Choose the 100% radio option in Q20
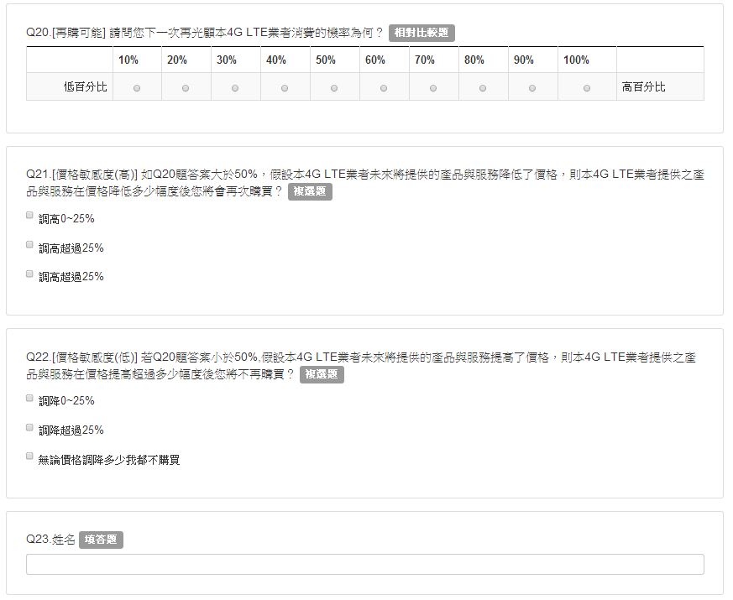 [587, 88]
